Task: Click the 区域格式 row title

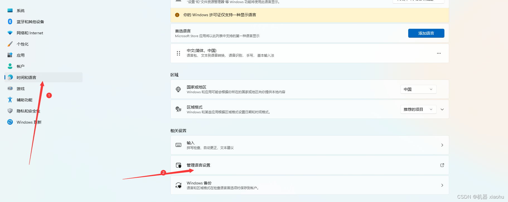Action: (195, 107)
